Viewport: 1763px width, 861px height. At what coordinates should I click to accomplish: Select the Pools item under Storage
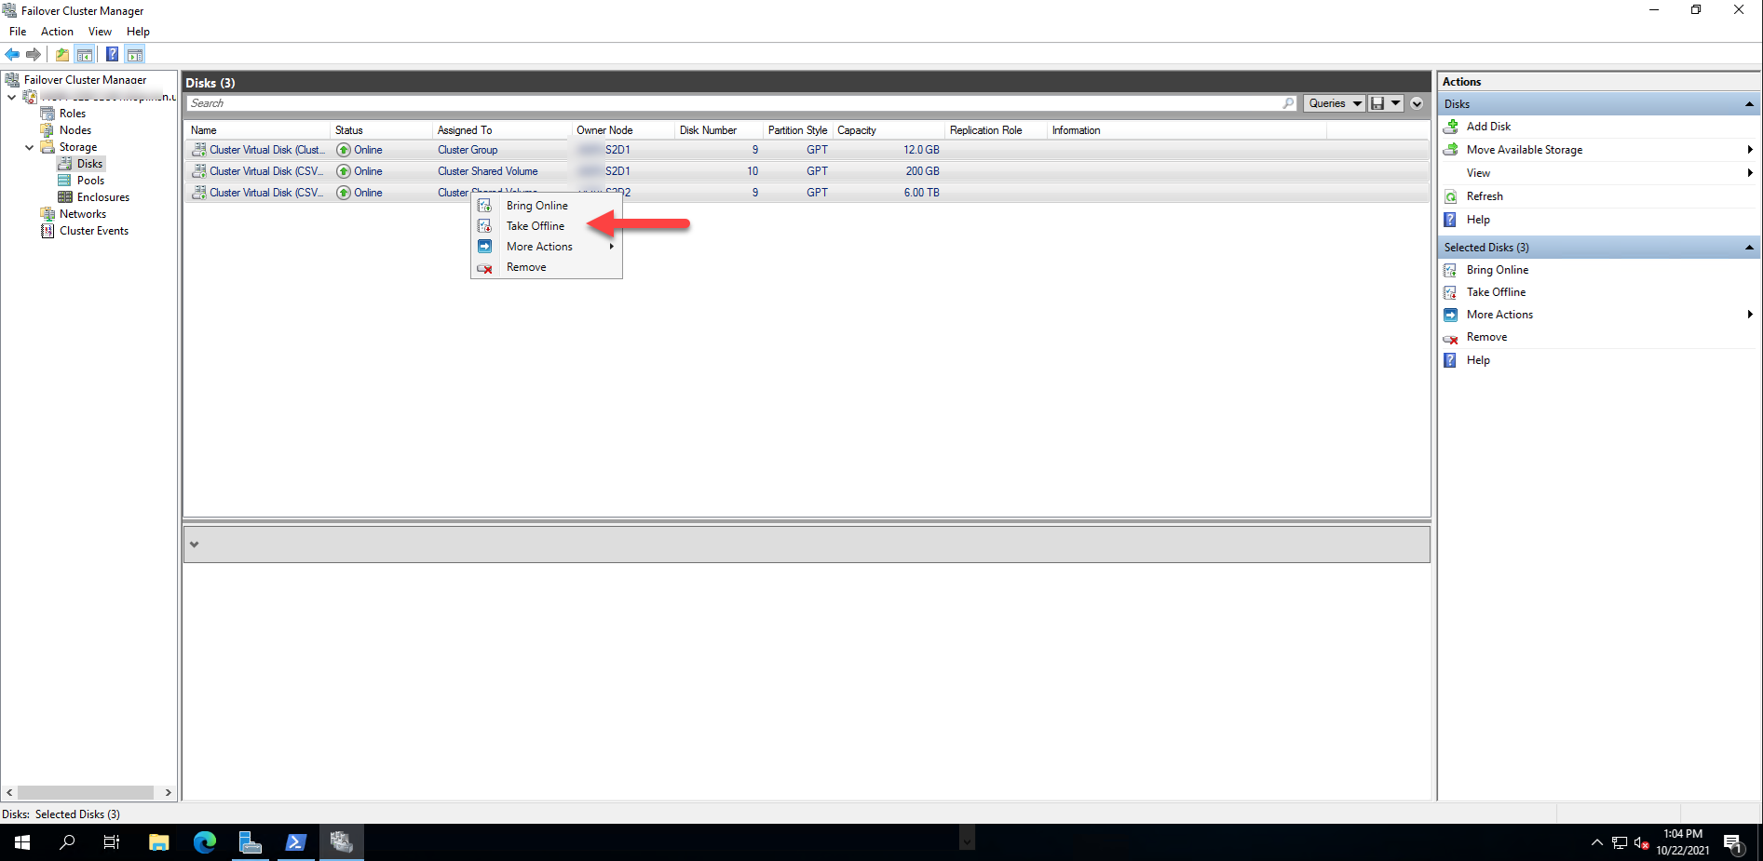(90, 181)
